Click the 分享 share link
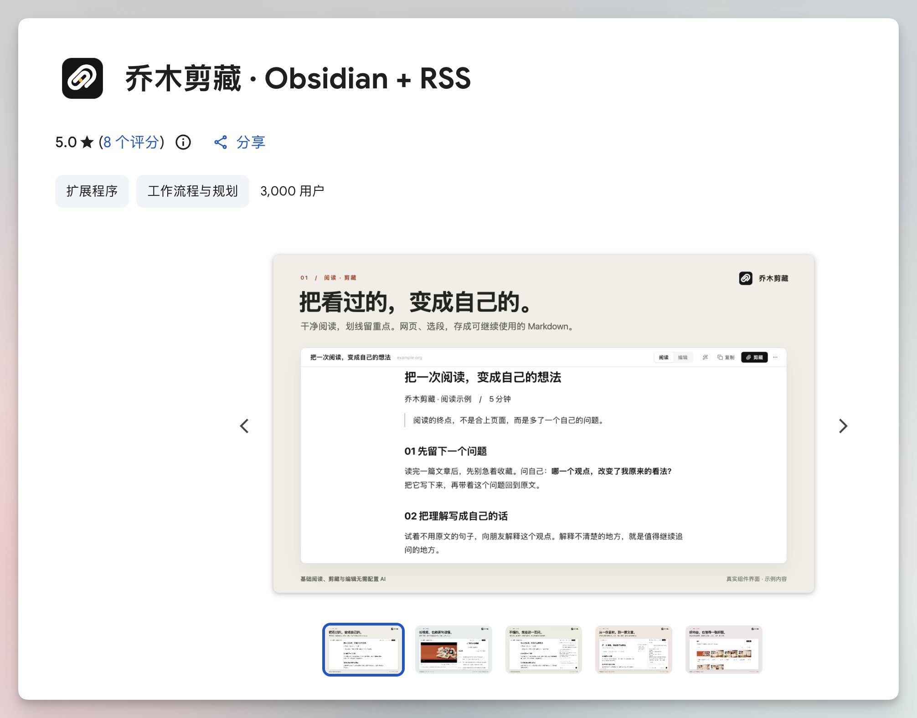The width and height of the screenshot is (917, 718). point(240,142)
